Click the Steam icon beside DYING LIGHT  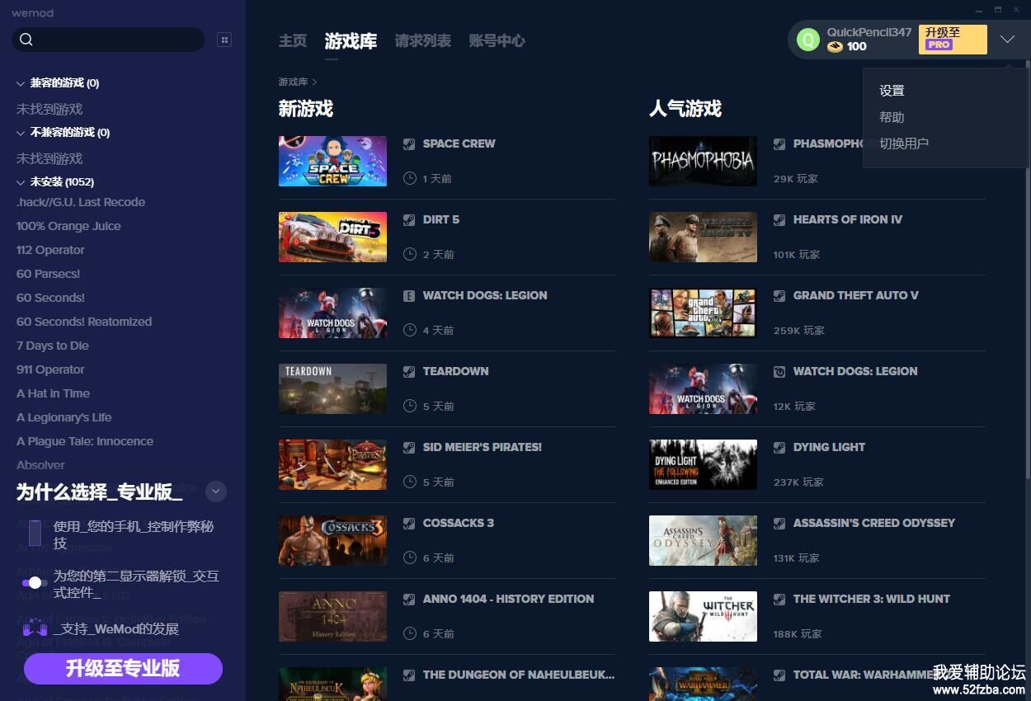pos(779,447)
